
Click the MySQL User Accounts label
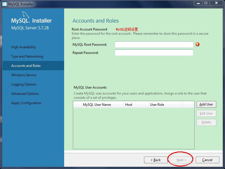click(90, 87)
